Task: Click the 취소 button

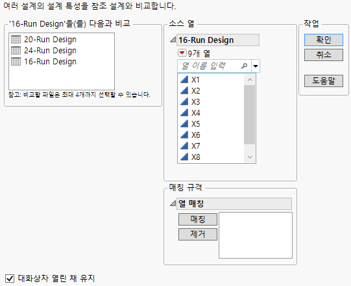Action: [324, 55]
